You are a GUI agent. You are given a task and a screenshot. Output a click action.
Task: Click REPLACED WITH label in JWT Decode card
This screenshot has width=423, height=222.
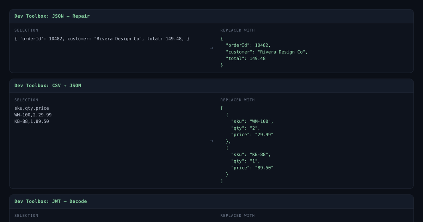pyautogui.click(x=238, y=216)
